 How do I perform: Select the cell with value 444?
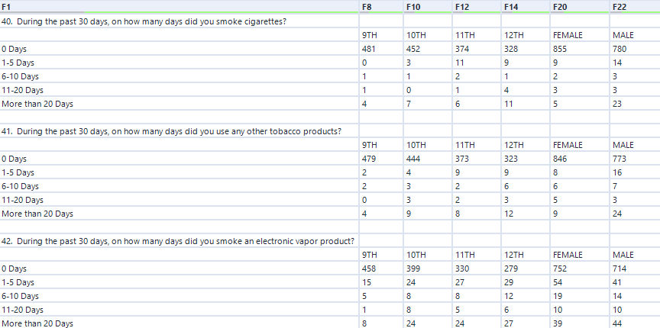coord(416,159)
